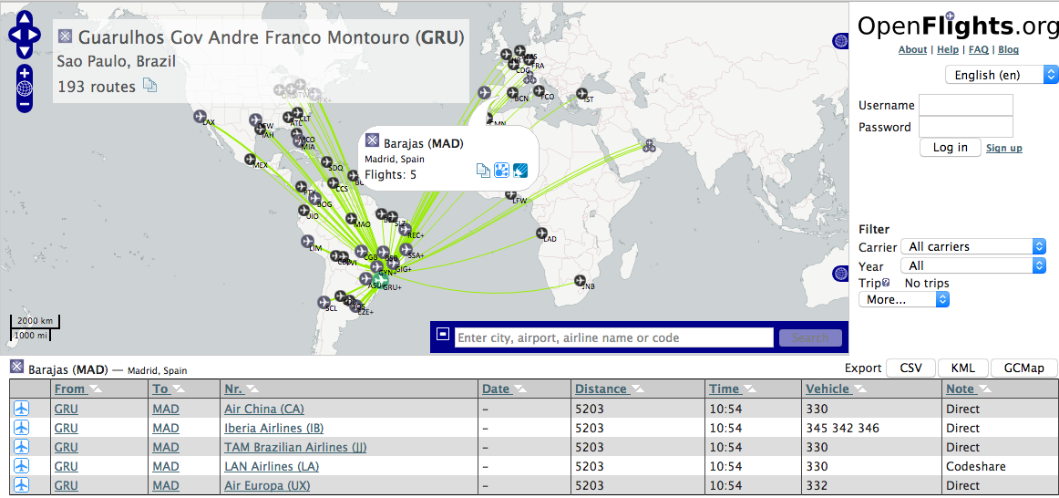Export flights as CSV

[910, 368]
